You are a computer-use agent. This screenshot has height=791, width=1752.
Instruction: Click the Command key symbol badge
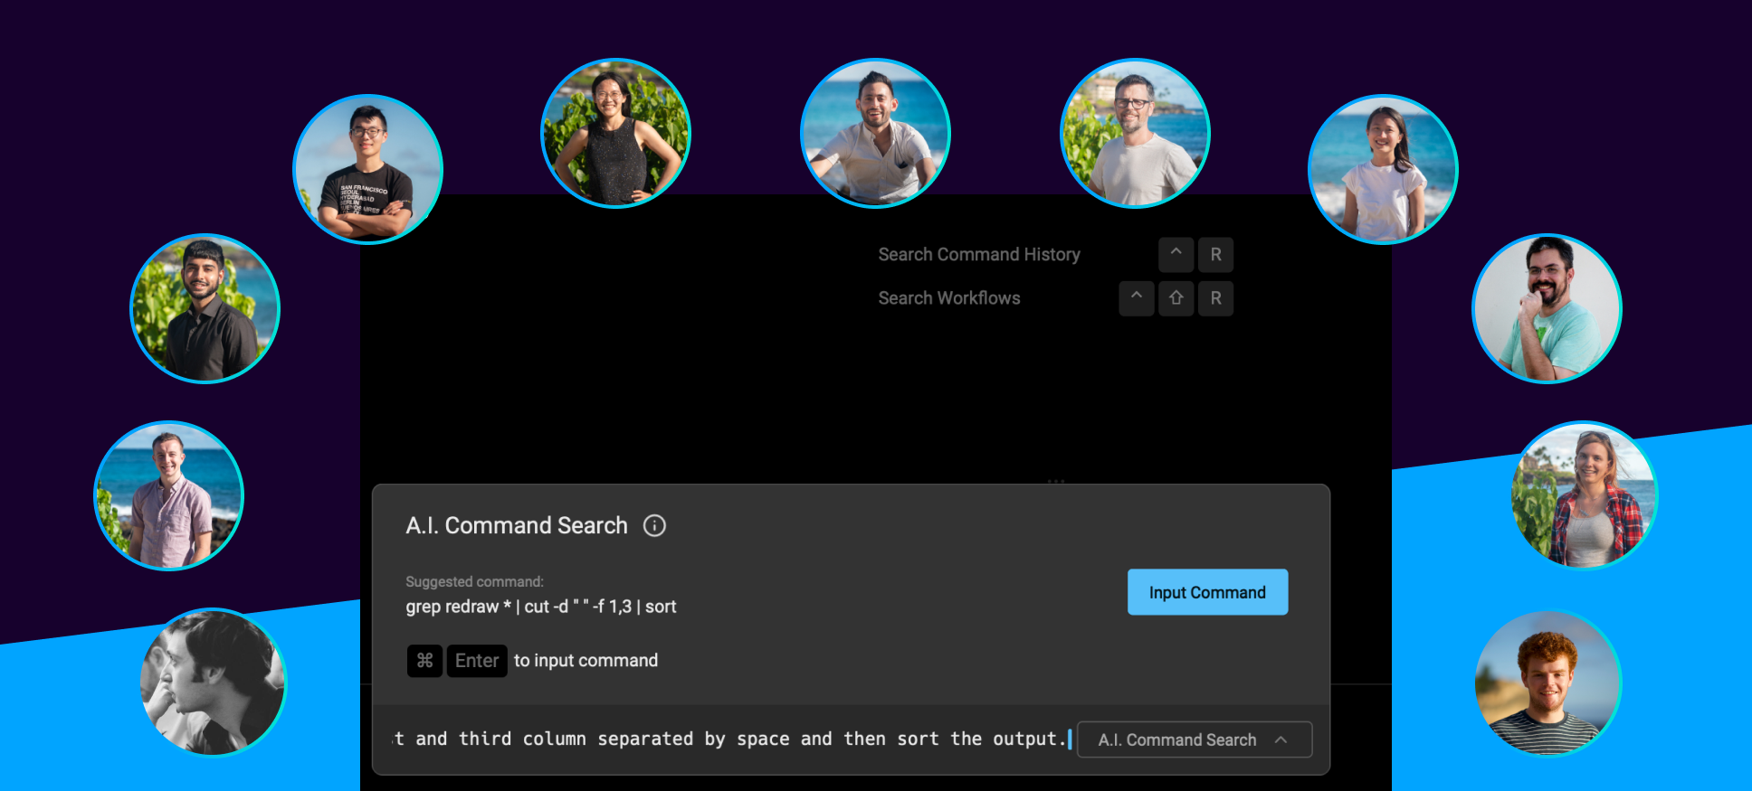(x=424, y=661)
